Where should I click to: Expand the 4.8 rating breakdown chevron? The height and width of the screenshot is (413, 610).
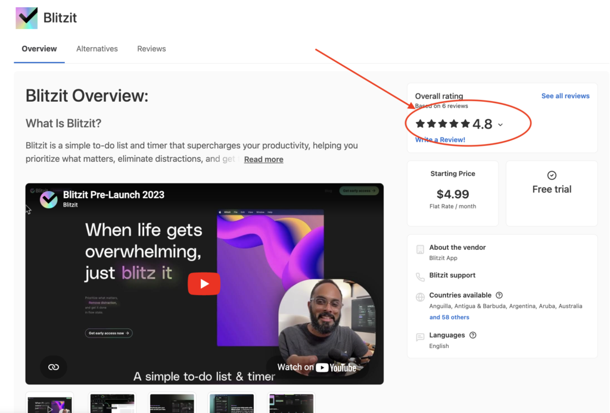point(500,125)
